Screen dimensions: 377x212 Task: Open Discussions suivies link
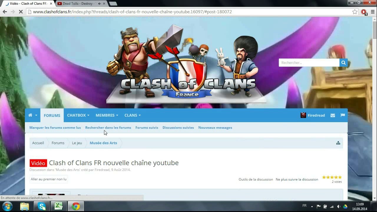click(178, 127)
